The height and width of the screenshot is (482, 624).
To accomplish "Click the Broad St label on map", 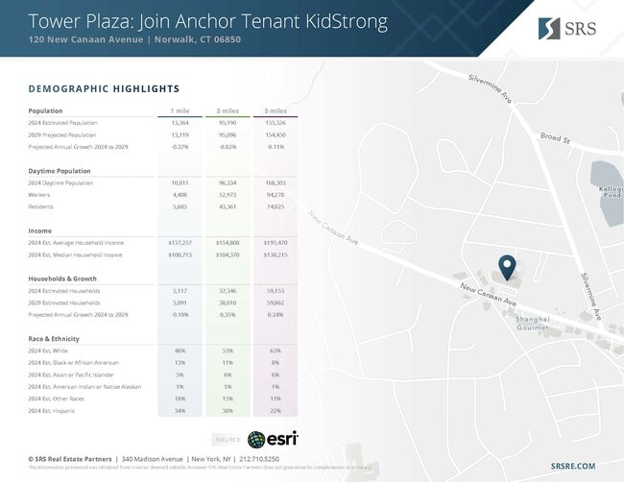I will point(555,139).
